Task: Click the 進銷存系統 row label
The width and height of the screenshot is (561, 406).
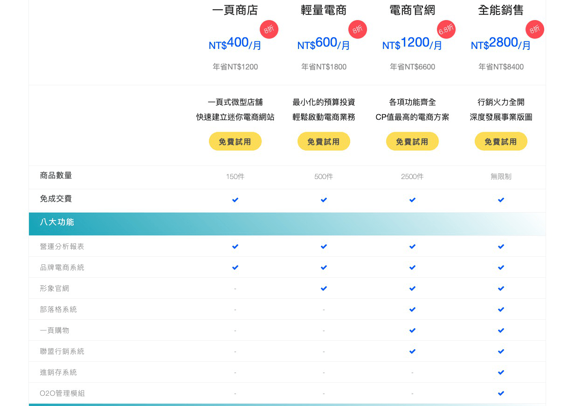Action: [x=58, y=372]
